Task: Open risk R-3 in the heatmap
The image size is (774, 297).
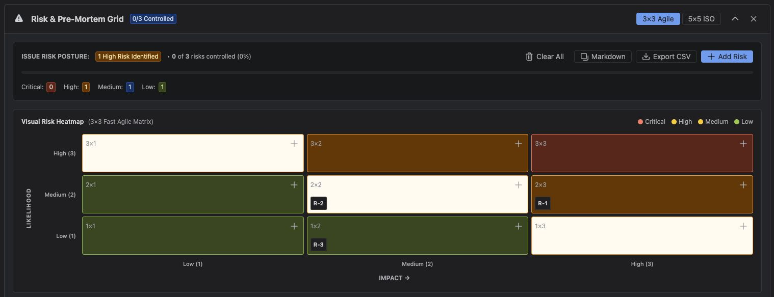Action: [x=318, y=245]
